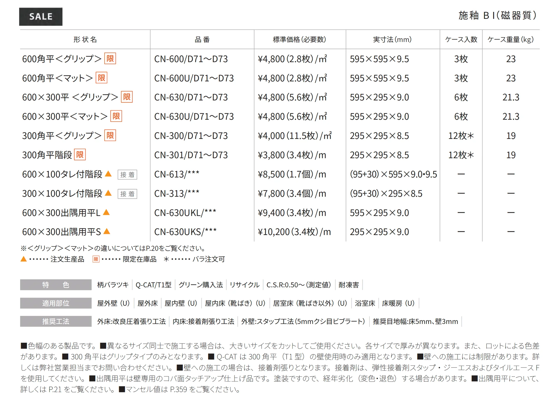Click the legend triangle for 注文生産品
Image resolution: width=556 pixels, height=399 pixels.
click(x=24, y=259)
